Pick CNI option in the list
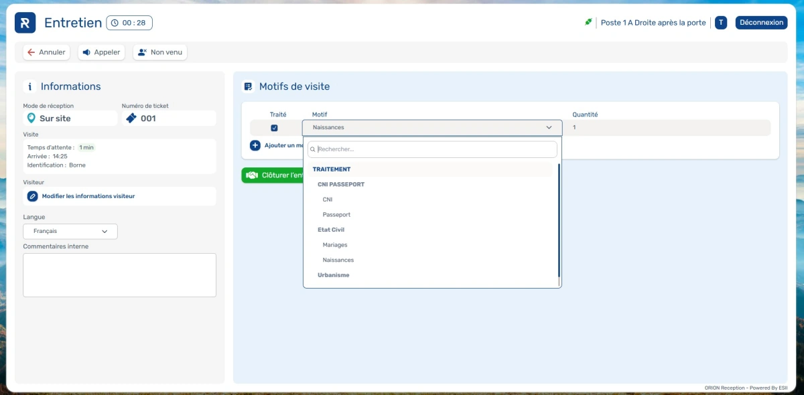Viewport: 804px width, 395px height. coord(328,200)
